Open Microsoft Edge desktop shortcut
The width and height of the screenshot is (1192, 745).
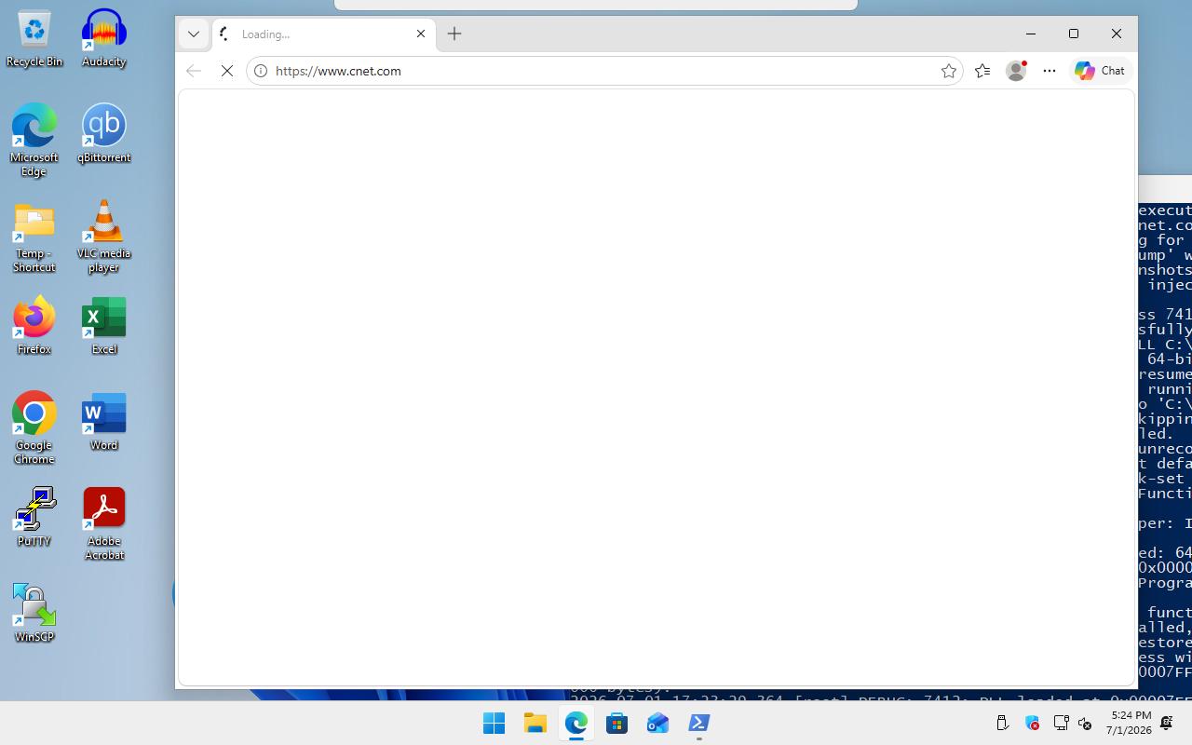click(x=34, y=141)
